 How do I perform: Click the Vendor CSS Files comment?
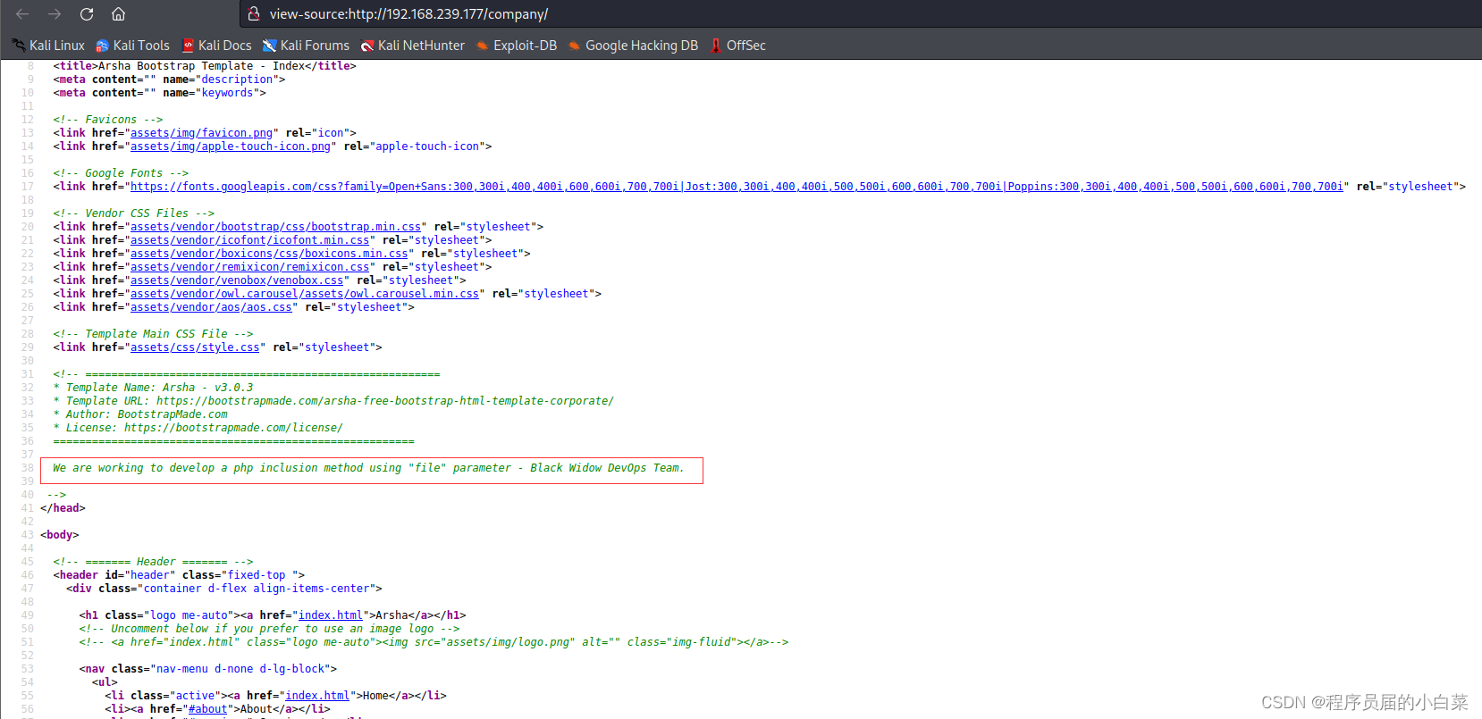134,213
